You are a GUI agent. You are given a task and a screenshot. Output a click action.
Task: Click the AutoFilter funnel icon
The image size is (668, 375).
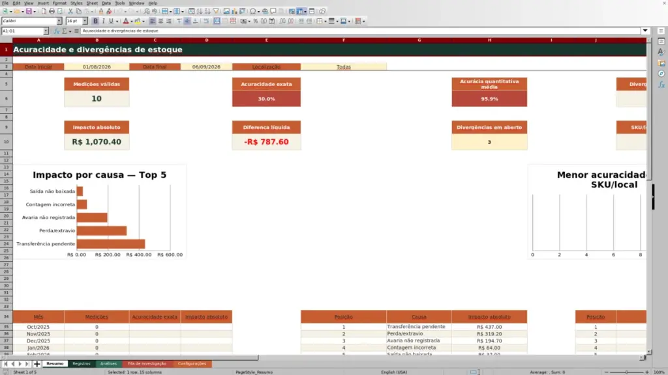[216, 12]
